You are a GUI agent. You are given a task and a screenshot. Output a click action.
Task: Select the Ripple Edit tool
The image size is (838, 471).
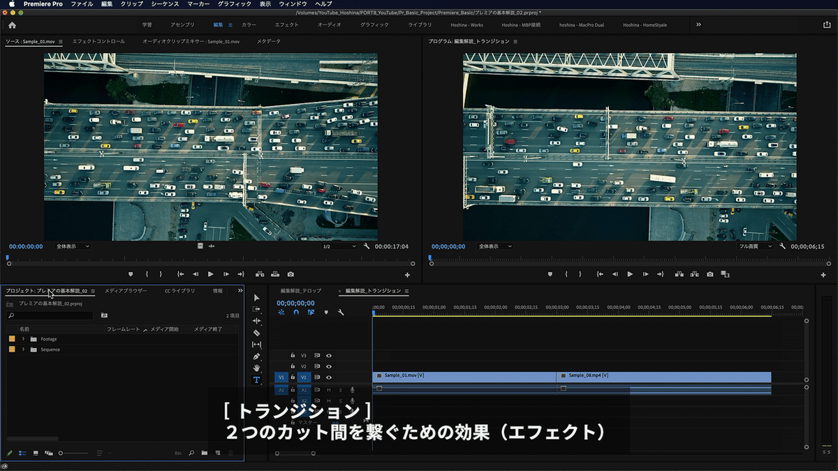click(256, 321)
